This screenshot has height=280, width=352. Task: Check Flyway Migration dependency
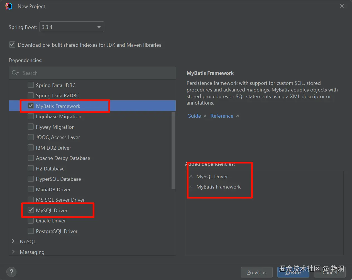31,127
